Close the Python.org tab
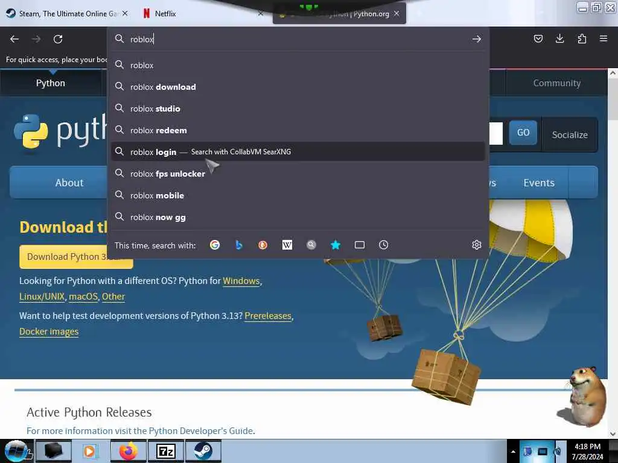The height and width of the screenshot is (463, 618). pos(397,13)
